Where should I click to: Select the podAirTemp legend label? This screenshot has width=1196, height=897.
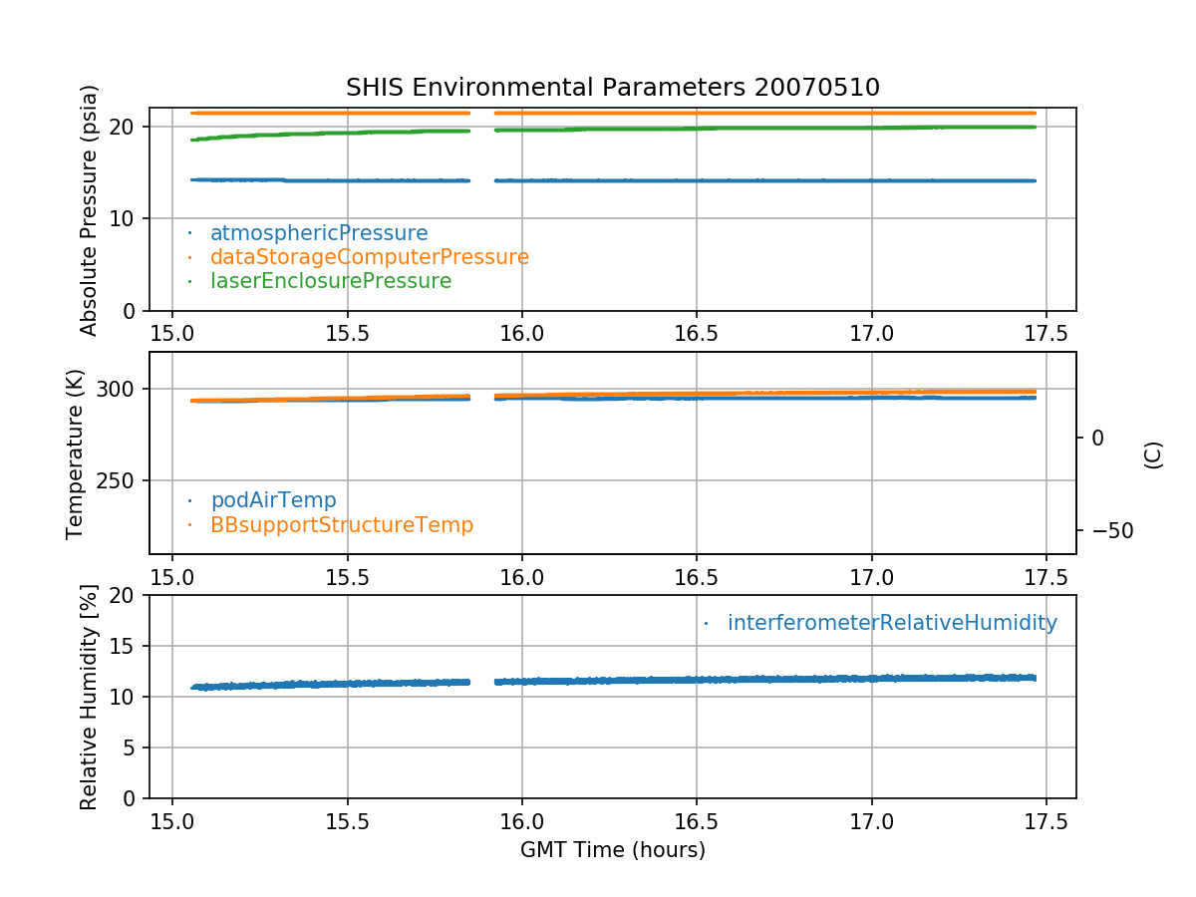[x=273, y=500]
